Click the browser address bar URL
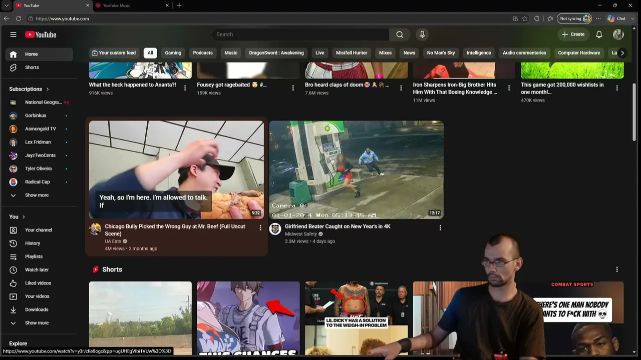Screen dimensions: 641x360 63,18
